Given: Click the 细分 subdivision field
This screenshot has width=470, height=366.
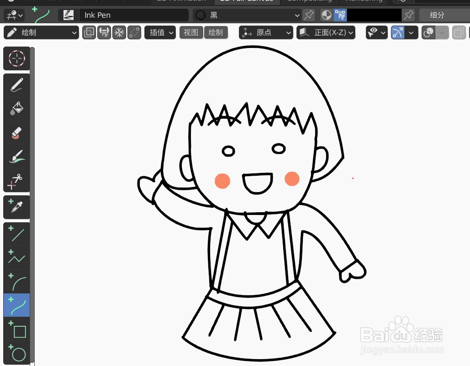Looking at the screenshot, I should pos(444,15).
